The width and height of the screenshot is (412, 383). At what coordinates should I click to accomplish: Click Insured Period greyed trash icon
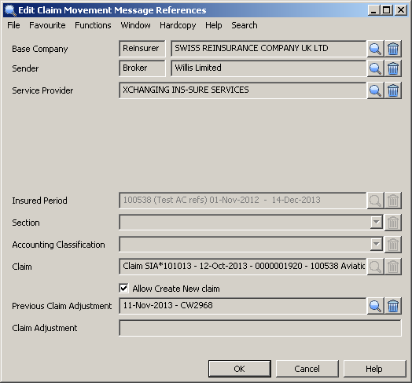393,201
